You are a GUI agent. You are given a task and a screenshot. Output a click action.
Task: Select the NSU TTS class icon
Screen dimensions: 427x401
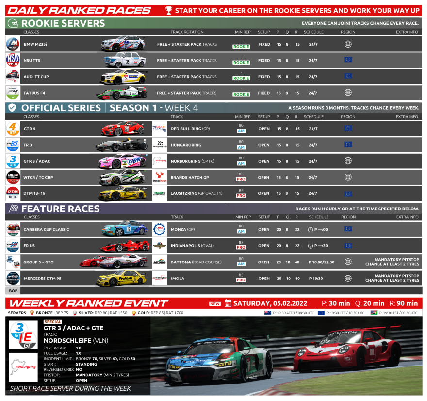[x=13, y=60]
